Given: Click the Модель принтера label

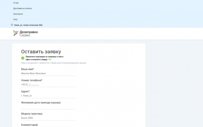Looking at the screenshot, I should 32,114.
